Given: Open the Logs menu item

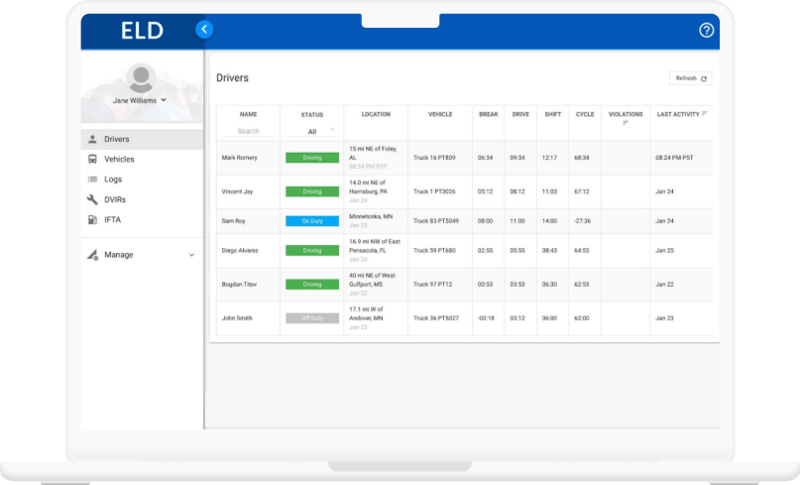Looking at the screenshot, I should click(x=113, y=180).
